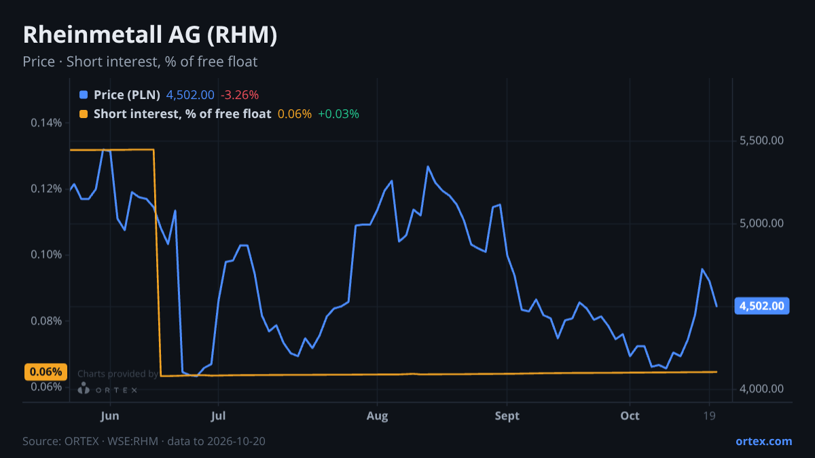Click the 19 date label on axis

(710, 416)
